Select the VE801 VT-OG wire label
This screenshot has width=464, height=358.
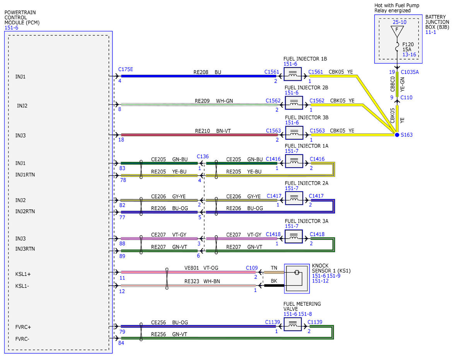[202, 268]
